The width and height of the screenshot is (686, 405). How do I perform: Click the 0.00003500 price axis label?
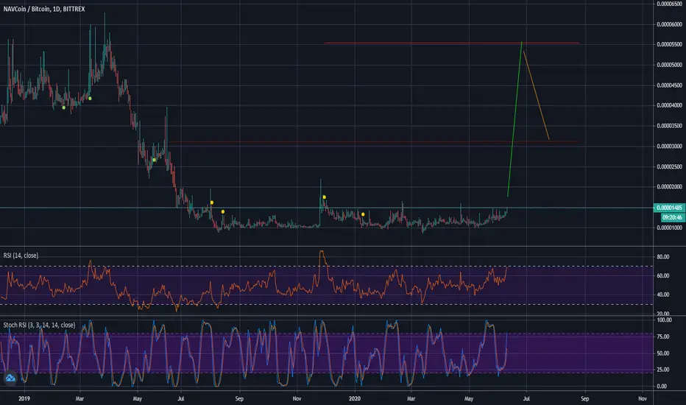tap(669, 126)
